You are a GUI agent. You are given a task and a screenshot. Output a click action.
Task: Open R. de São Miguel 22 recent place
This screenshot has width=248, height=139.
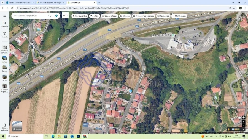point(5,88)
